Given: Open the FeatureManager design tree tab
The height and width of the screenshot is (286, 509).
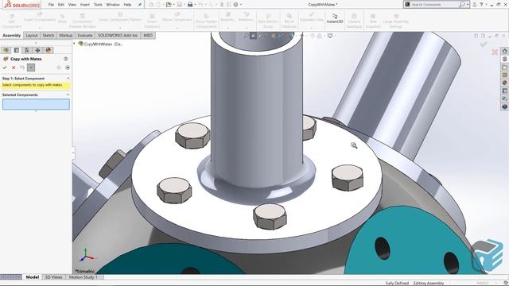Looking at the screenshot, I should (6, 50).
